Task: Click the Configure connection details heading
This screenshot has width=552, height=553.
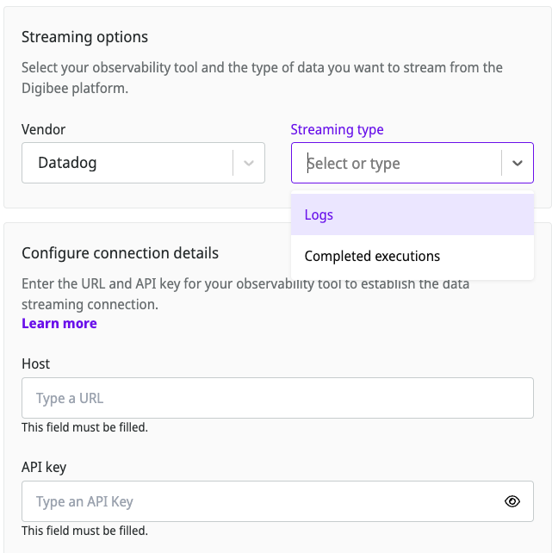Action: pyautogui.click(x=120, y=253)
